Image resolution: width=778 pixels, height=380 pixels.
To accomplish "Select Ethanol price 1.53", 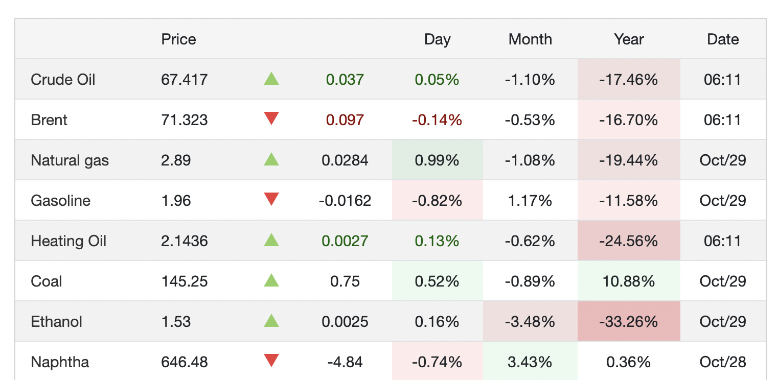I will 176,322.
